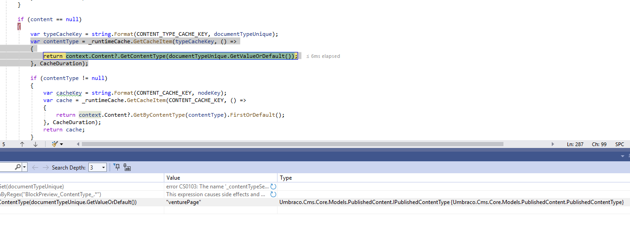The width and height of the screenshot is (630, 244).
Task: Click 'typeCacheKey' variable declaration
Action: coord(63,34)
